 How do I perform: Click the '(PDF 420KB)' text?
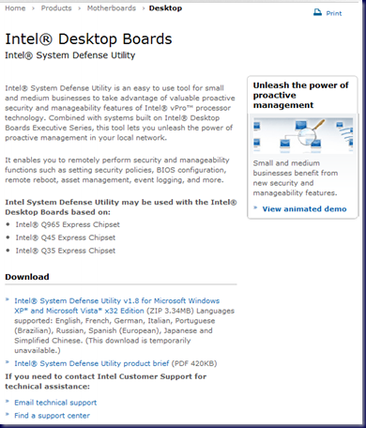click(194, 363)
